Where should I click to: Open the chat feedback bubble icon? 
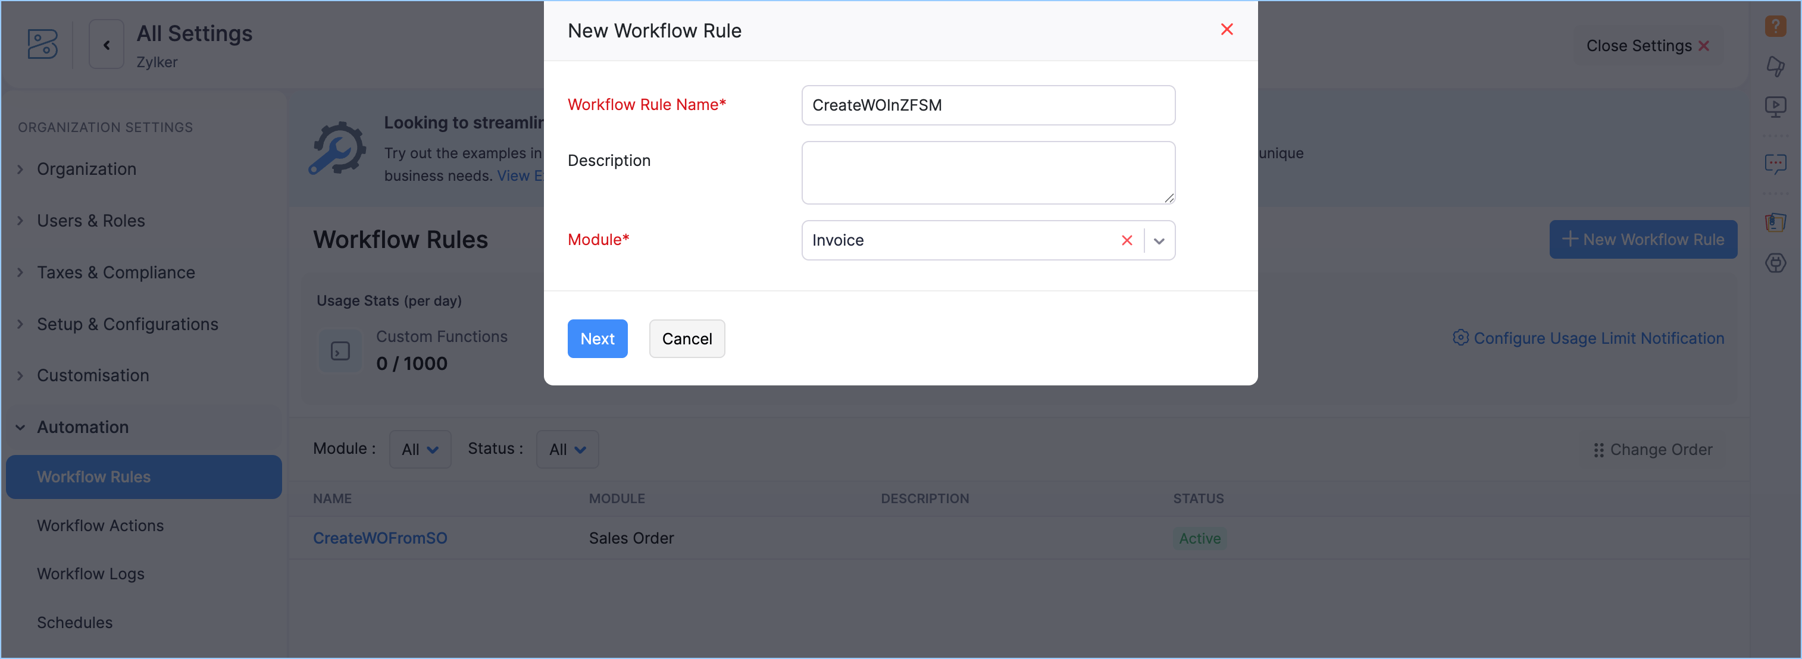pos(1775,164)
